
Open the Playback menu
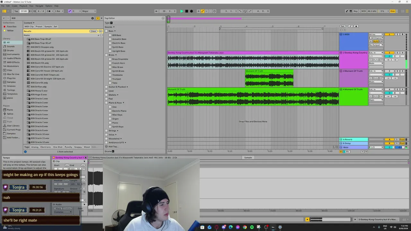coord(23,6)
